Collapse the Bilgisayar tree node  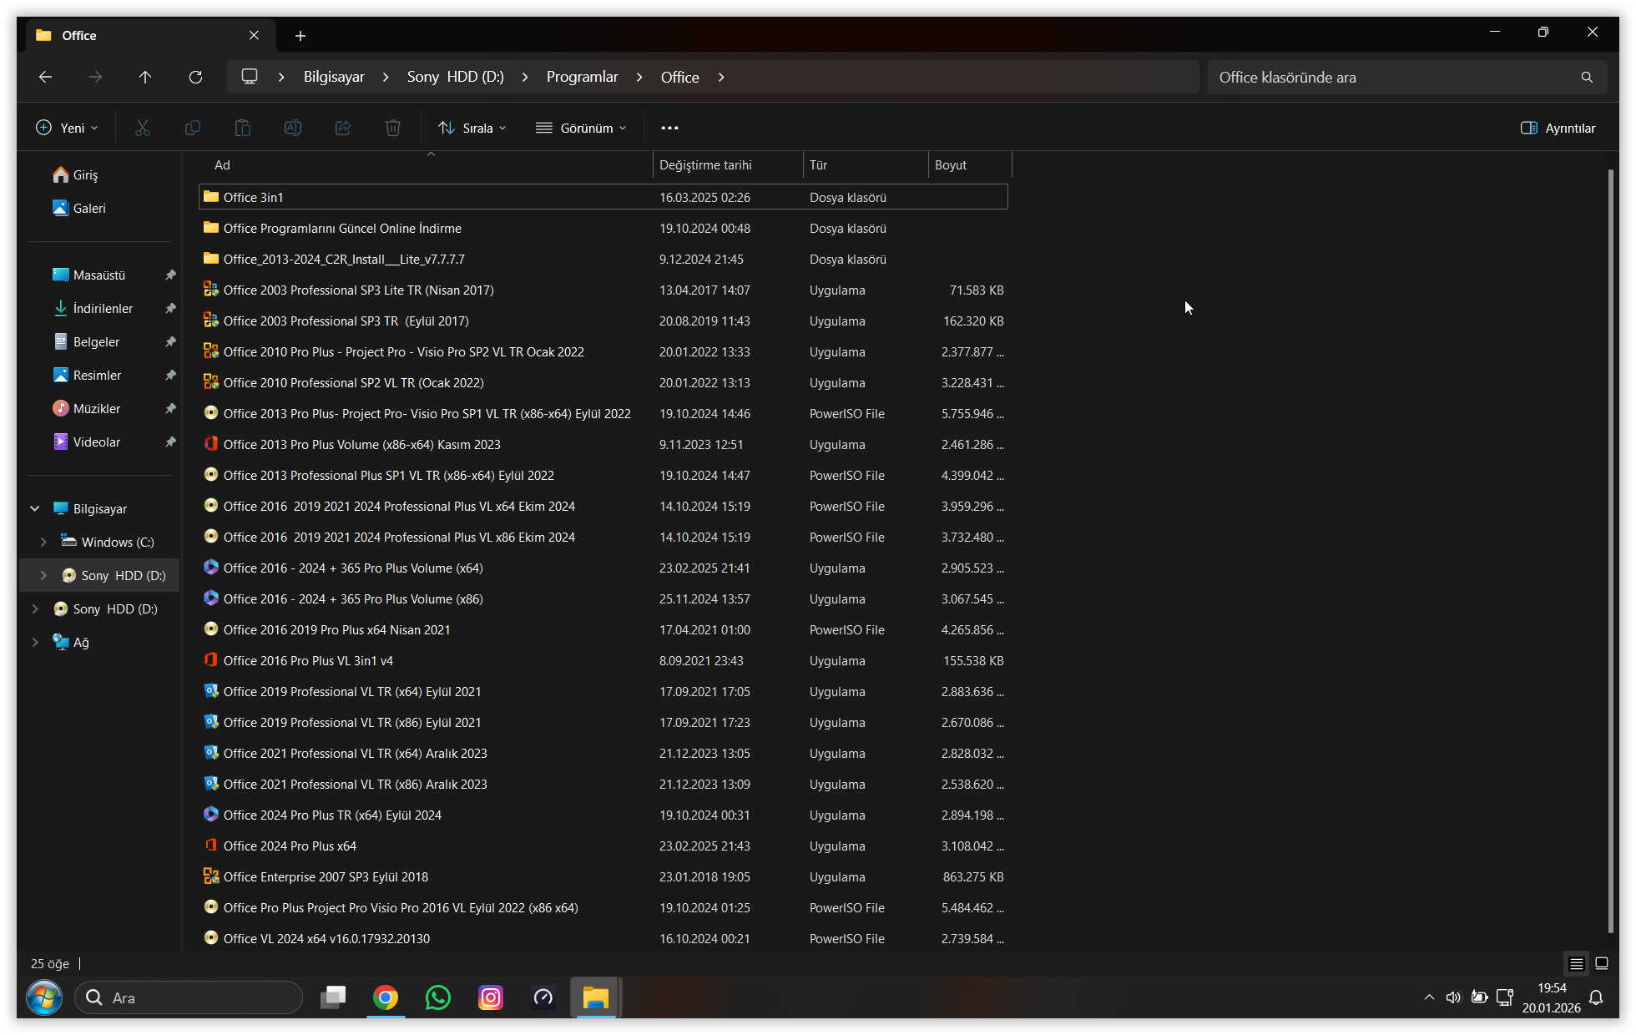pos(35,508)
